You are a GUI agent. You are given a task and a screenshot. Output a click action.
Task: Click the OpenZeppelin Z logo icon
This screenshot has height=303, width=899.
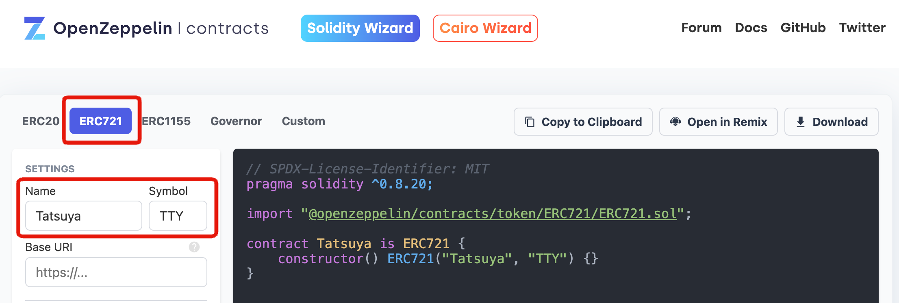(35, 28)
